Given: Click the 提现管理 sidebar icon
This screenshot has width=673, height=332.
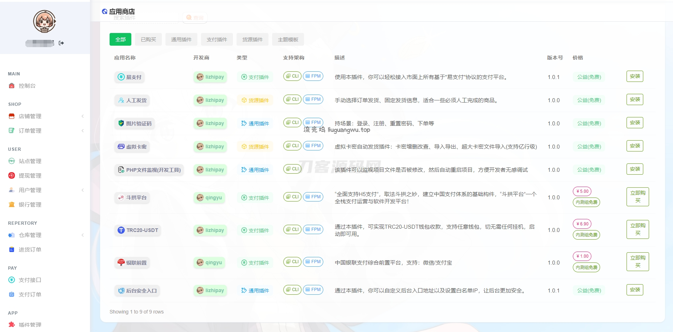Looking at the screenshot, I should pos(12,176).
